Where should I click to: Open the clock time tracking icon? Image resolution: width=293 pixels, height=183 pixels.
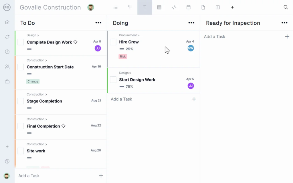[7, 52]
